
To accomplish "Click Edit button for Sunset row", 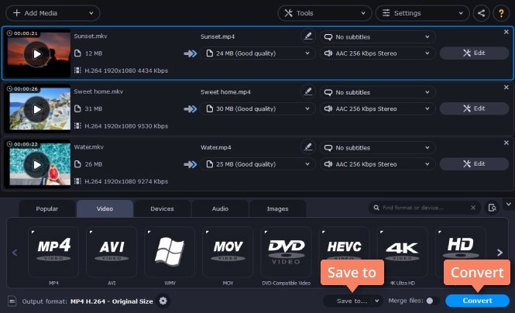I will click(x=474, y=53).
